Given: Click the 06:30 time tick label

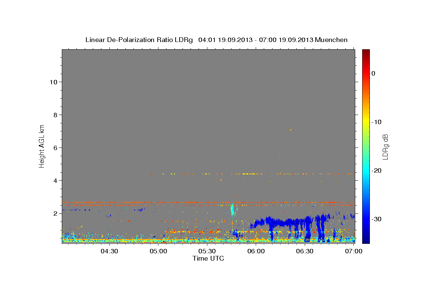Looking at the screenshot, I should 305,251.
